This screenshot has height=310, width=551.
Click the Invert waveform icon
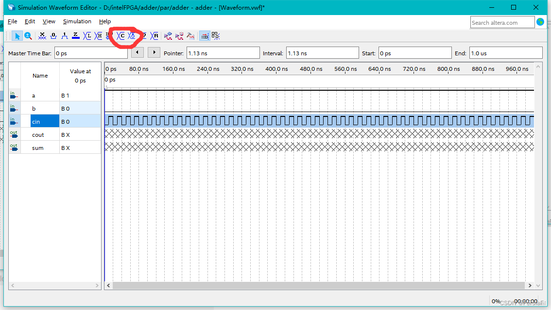click(x=108, y=36)
